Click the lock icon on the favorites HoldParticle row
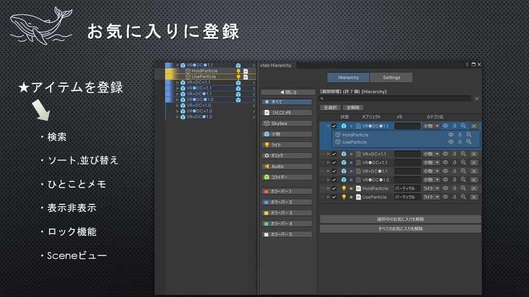This screenshot has width=529, height=297. pyautogui.click(x=455, y=188)
